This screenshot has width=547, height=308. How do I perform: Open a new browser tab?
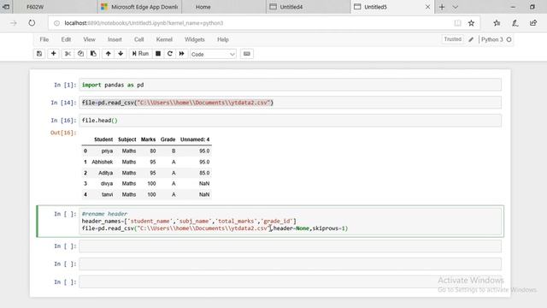(x=442, y=7)
